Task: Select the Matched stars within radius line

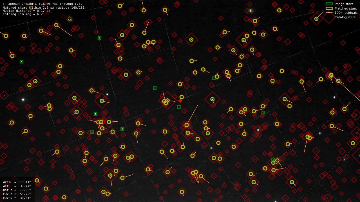Action: click(x=44, y=8)
